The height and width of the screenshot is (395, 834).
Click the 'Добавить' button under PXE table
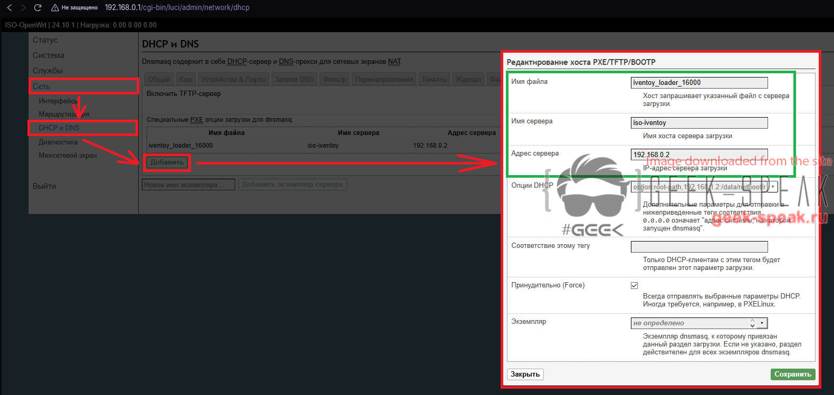pyautogui.click(x=167, y=162)
